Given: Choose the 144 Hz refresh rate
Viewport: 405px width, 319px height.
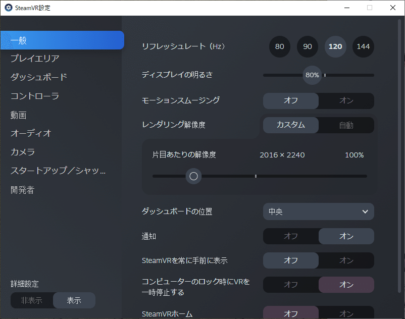Looking at the screenshot, I should click(x=363, y=46).
